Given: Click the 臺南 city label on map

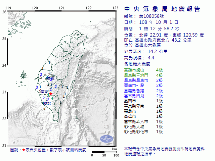Looking at the screenshot, I should 44,92.
